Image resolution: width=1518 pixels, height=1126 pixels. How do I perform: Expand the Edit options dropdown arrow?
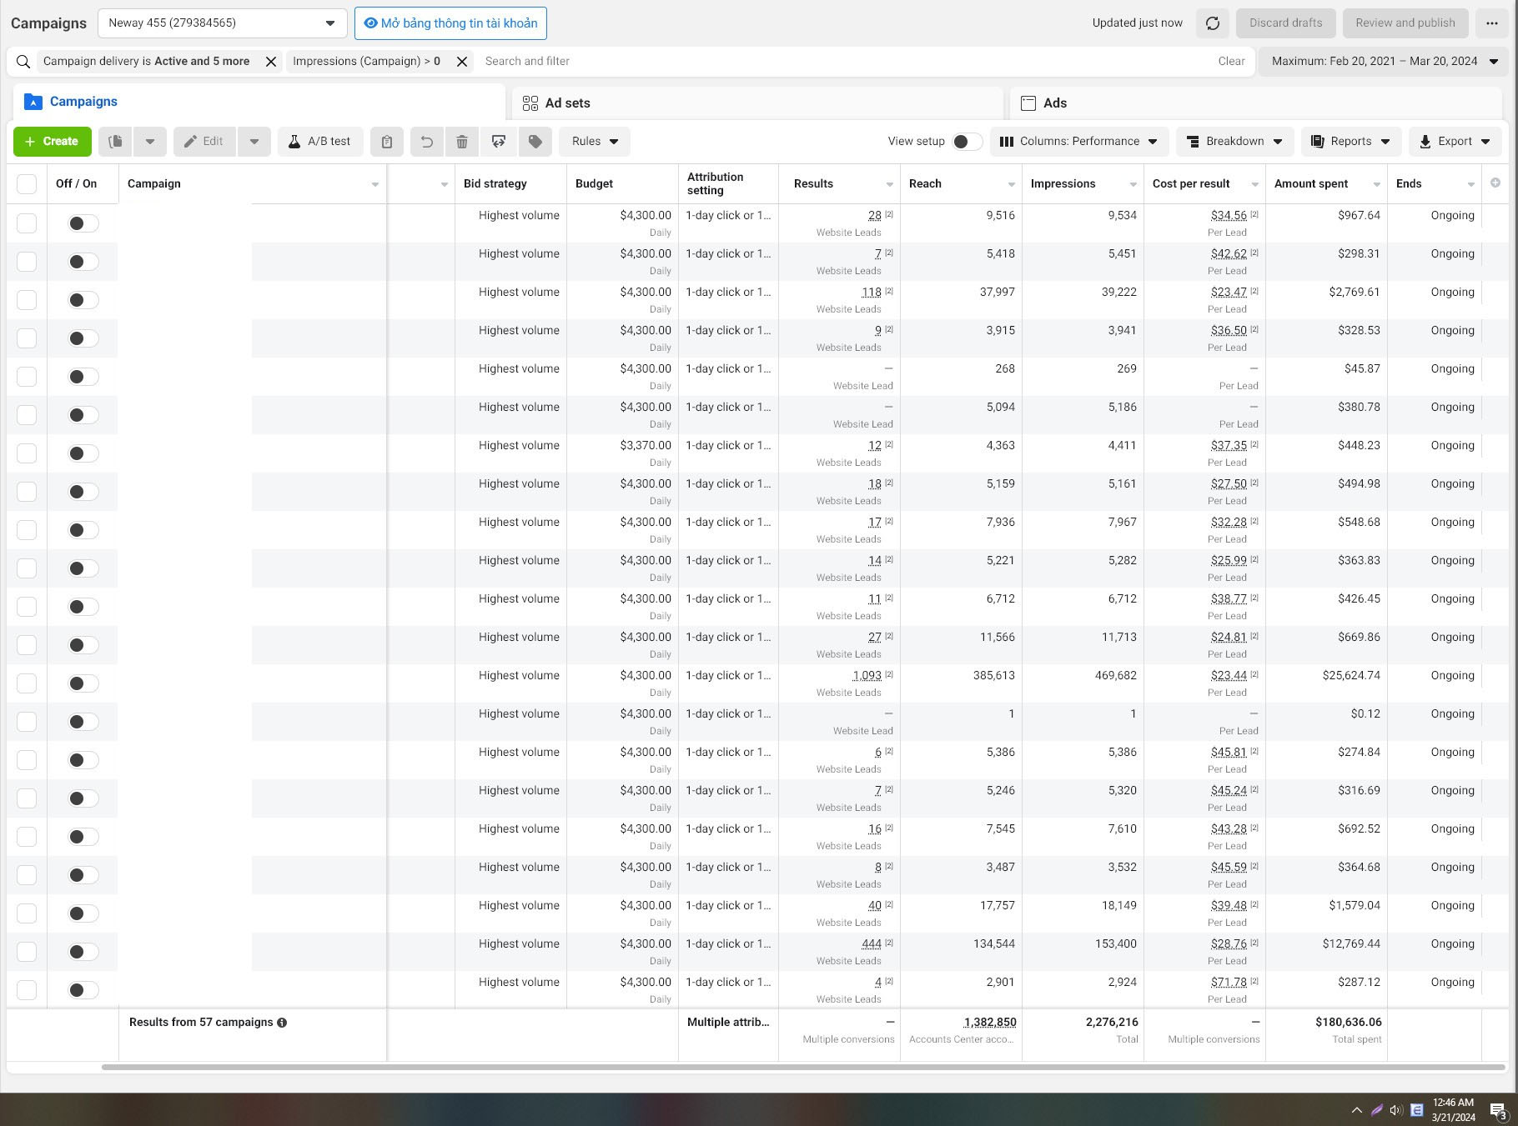pos(254,142)
